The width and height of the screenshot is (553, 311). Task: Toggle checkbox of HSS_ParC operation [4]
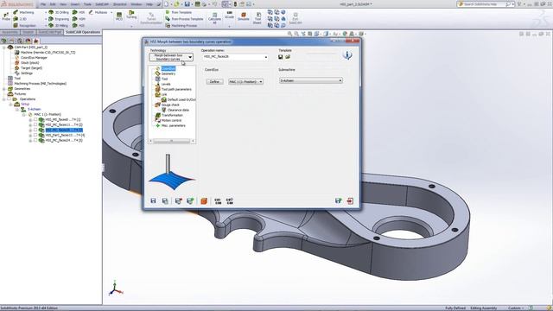click(35, 135)
